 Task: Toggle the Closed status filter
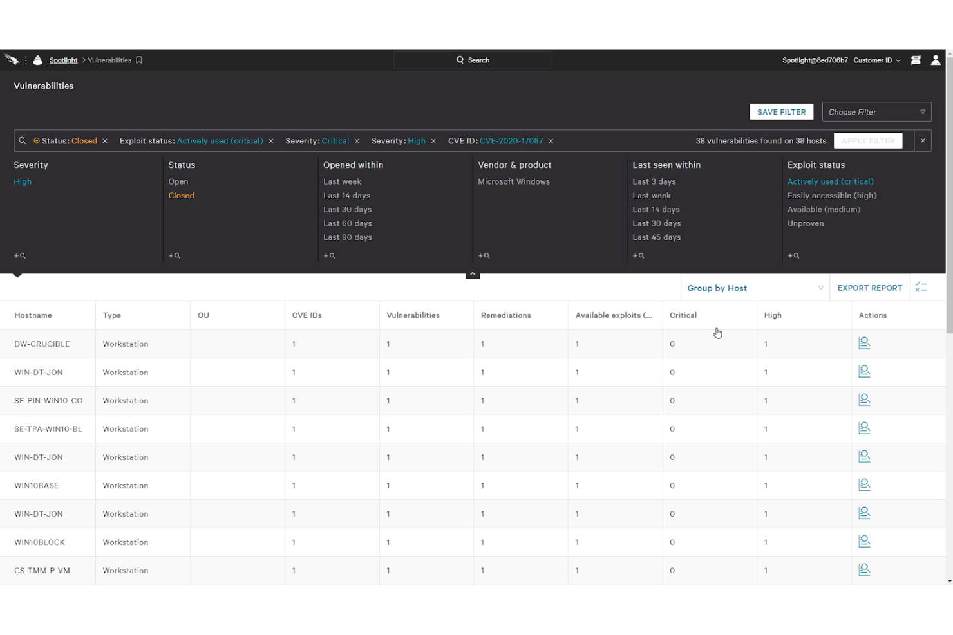click(181, 195)
